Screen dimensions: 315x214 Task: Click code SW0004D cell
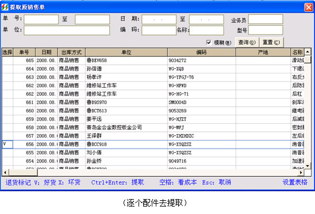pos(202,102)
